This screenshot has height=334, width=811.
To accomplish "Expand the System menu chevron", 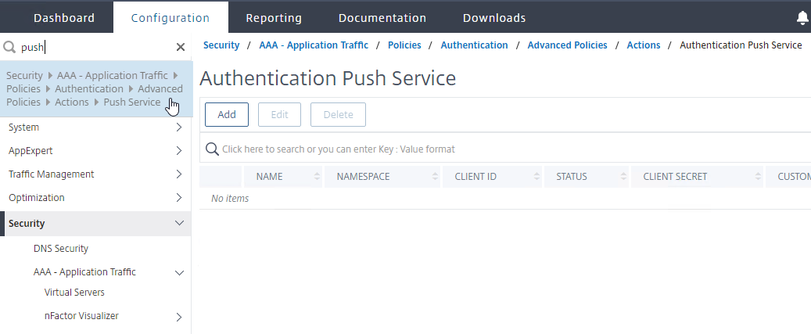I will pyautogui.click(x=179, y=127).
